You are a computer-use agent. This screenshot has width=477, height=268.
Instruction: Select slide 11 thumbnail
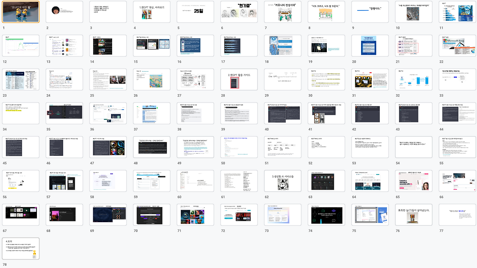(x=457, y=12)
